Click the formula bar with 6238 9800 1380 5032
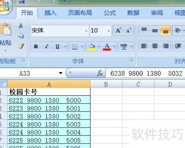The image size is (185, 148). coord(145,73)
